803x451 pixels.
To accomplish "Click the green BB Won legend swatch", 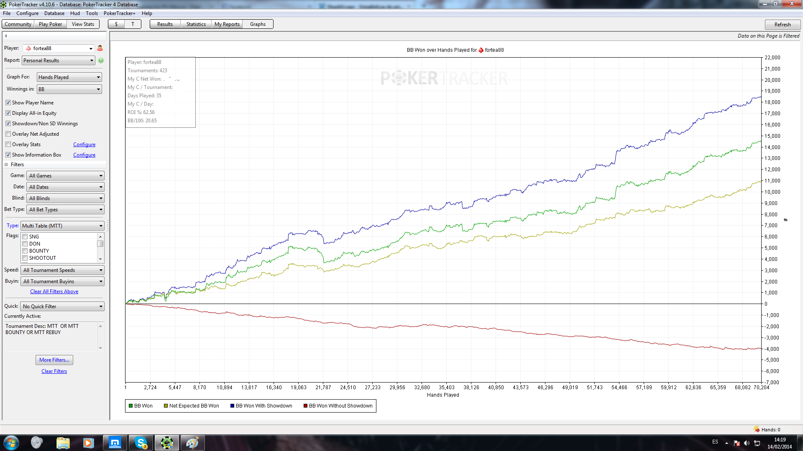I will point(131,406).
